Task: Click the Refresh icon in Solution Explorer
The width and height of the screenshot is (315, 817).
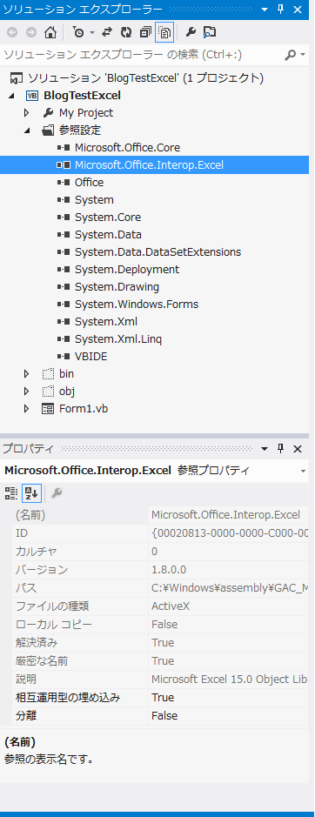Action: tap(125, 32)
